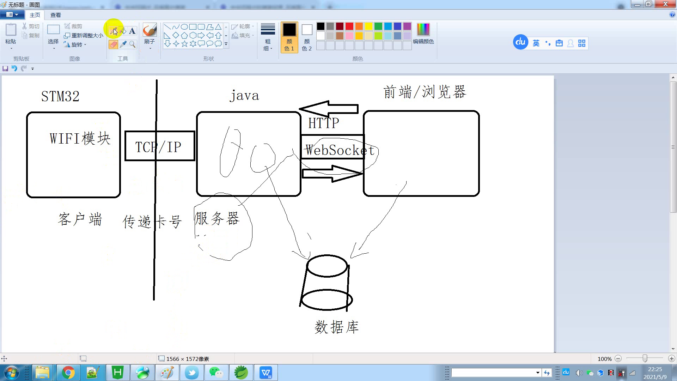Click the Undo arrow in quick access toolbar

(14, 68)
